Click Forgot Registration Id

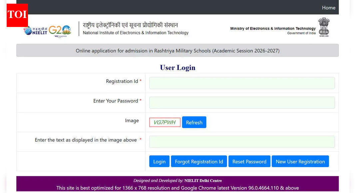coord(199,161)
